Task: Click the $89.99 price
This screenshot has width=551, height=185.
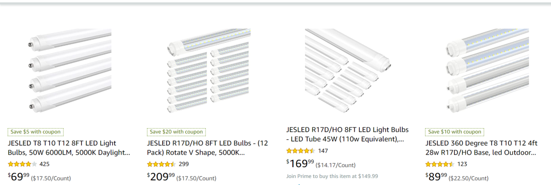Action: (436, 177)
